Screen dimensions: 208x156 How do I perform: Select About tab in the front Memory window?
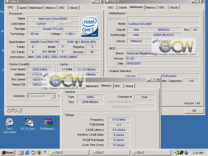(x=129, y=86)
